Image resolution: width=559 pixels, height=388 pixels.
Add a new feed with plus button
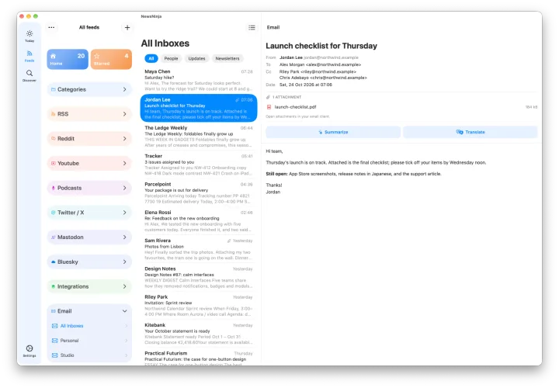point(127,27)
